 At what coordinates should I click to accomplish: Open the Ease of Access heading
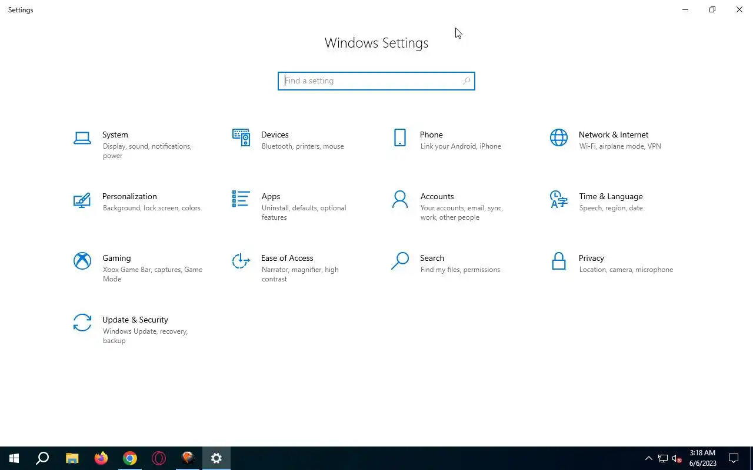coord(287,258)
